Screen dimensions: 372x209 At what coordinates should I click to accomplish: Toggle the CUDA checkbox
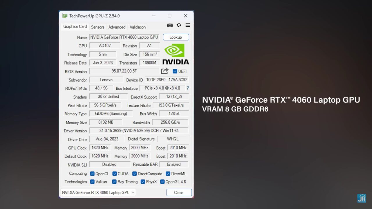tap(115, 174)
